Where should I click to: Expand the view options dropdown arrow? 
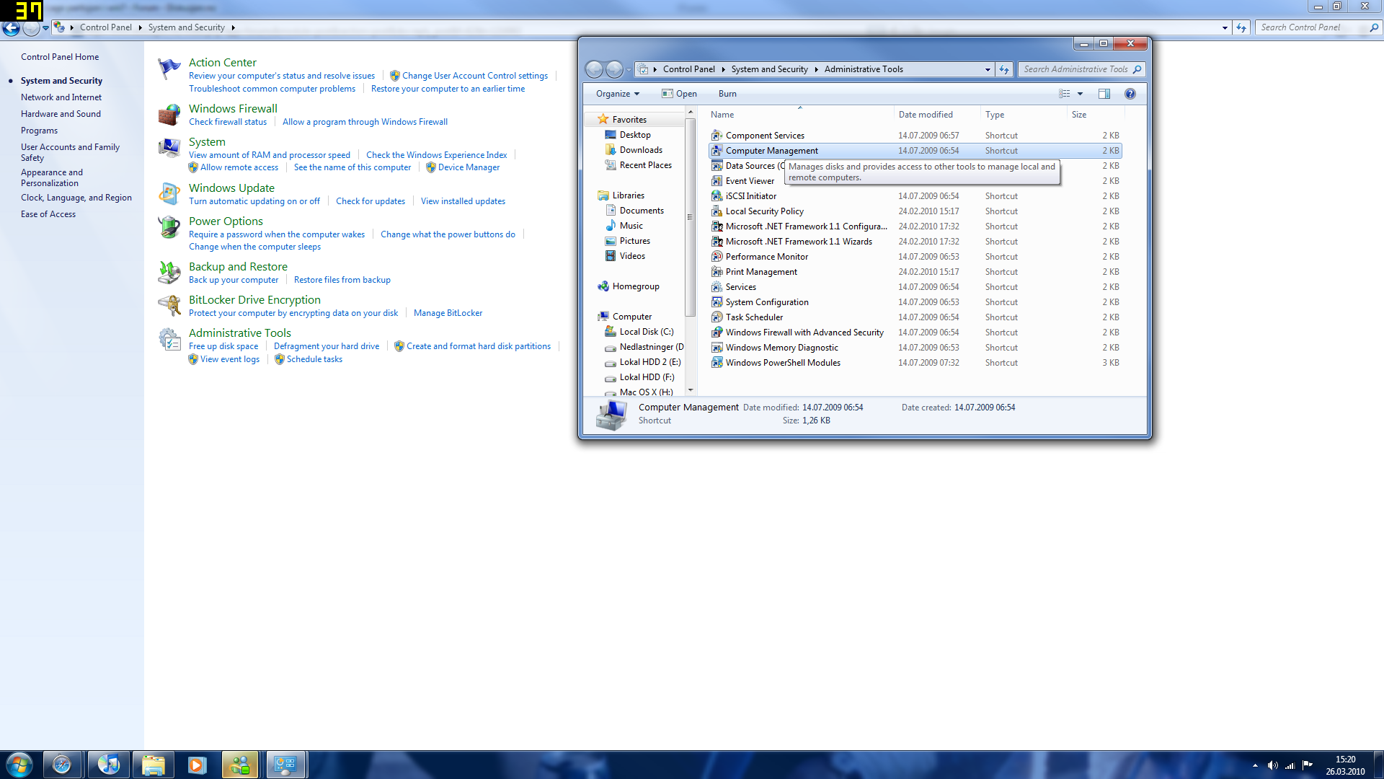[1080, 94]
